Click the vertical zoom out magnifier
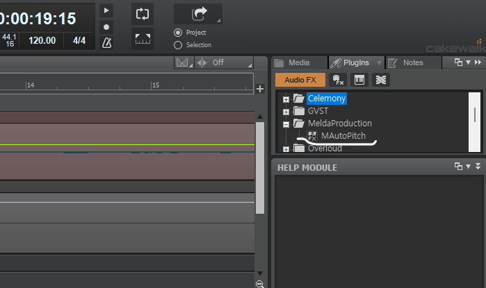The image size is (486, 288). tap(260, 284)
